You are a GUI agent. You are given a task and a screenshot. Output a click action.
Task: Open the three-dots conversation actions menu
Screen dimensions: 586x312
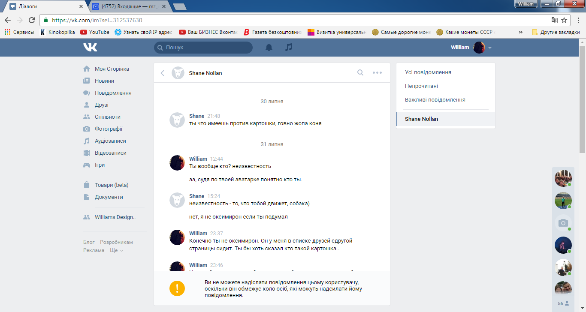tap(377, 73)
